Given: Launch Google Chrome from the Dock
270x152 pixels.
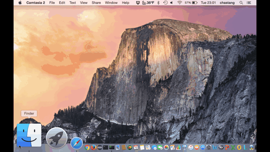Looking at the screenshot, I should pyautogui.click(x=87, y=147).
